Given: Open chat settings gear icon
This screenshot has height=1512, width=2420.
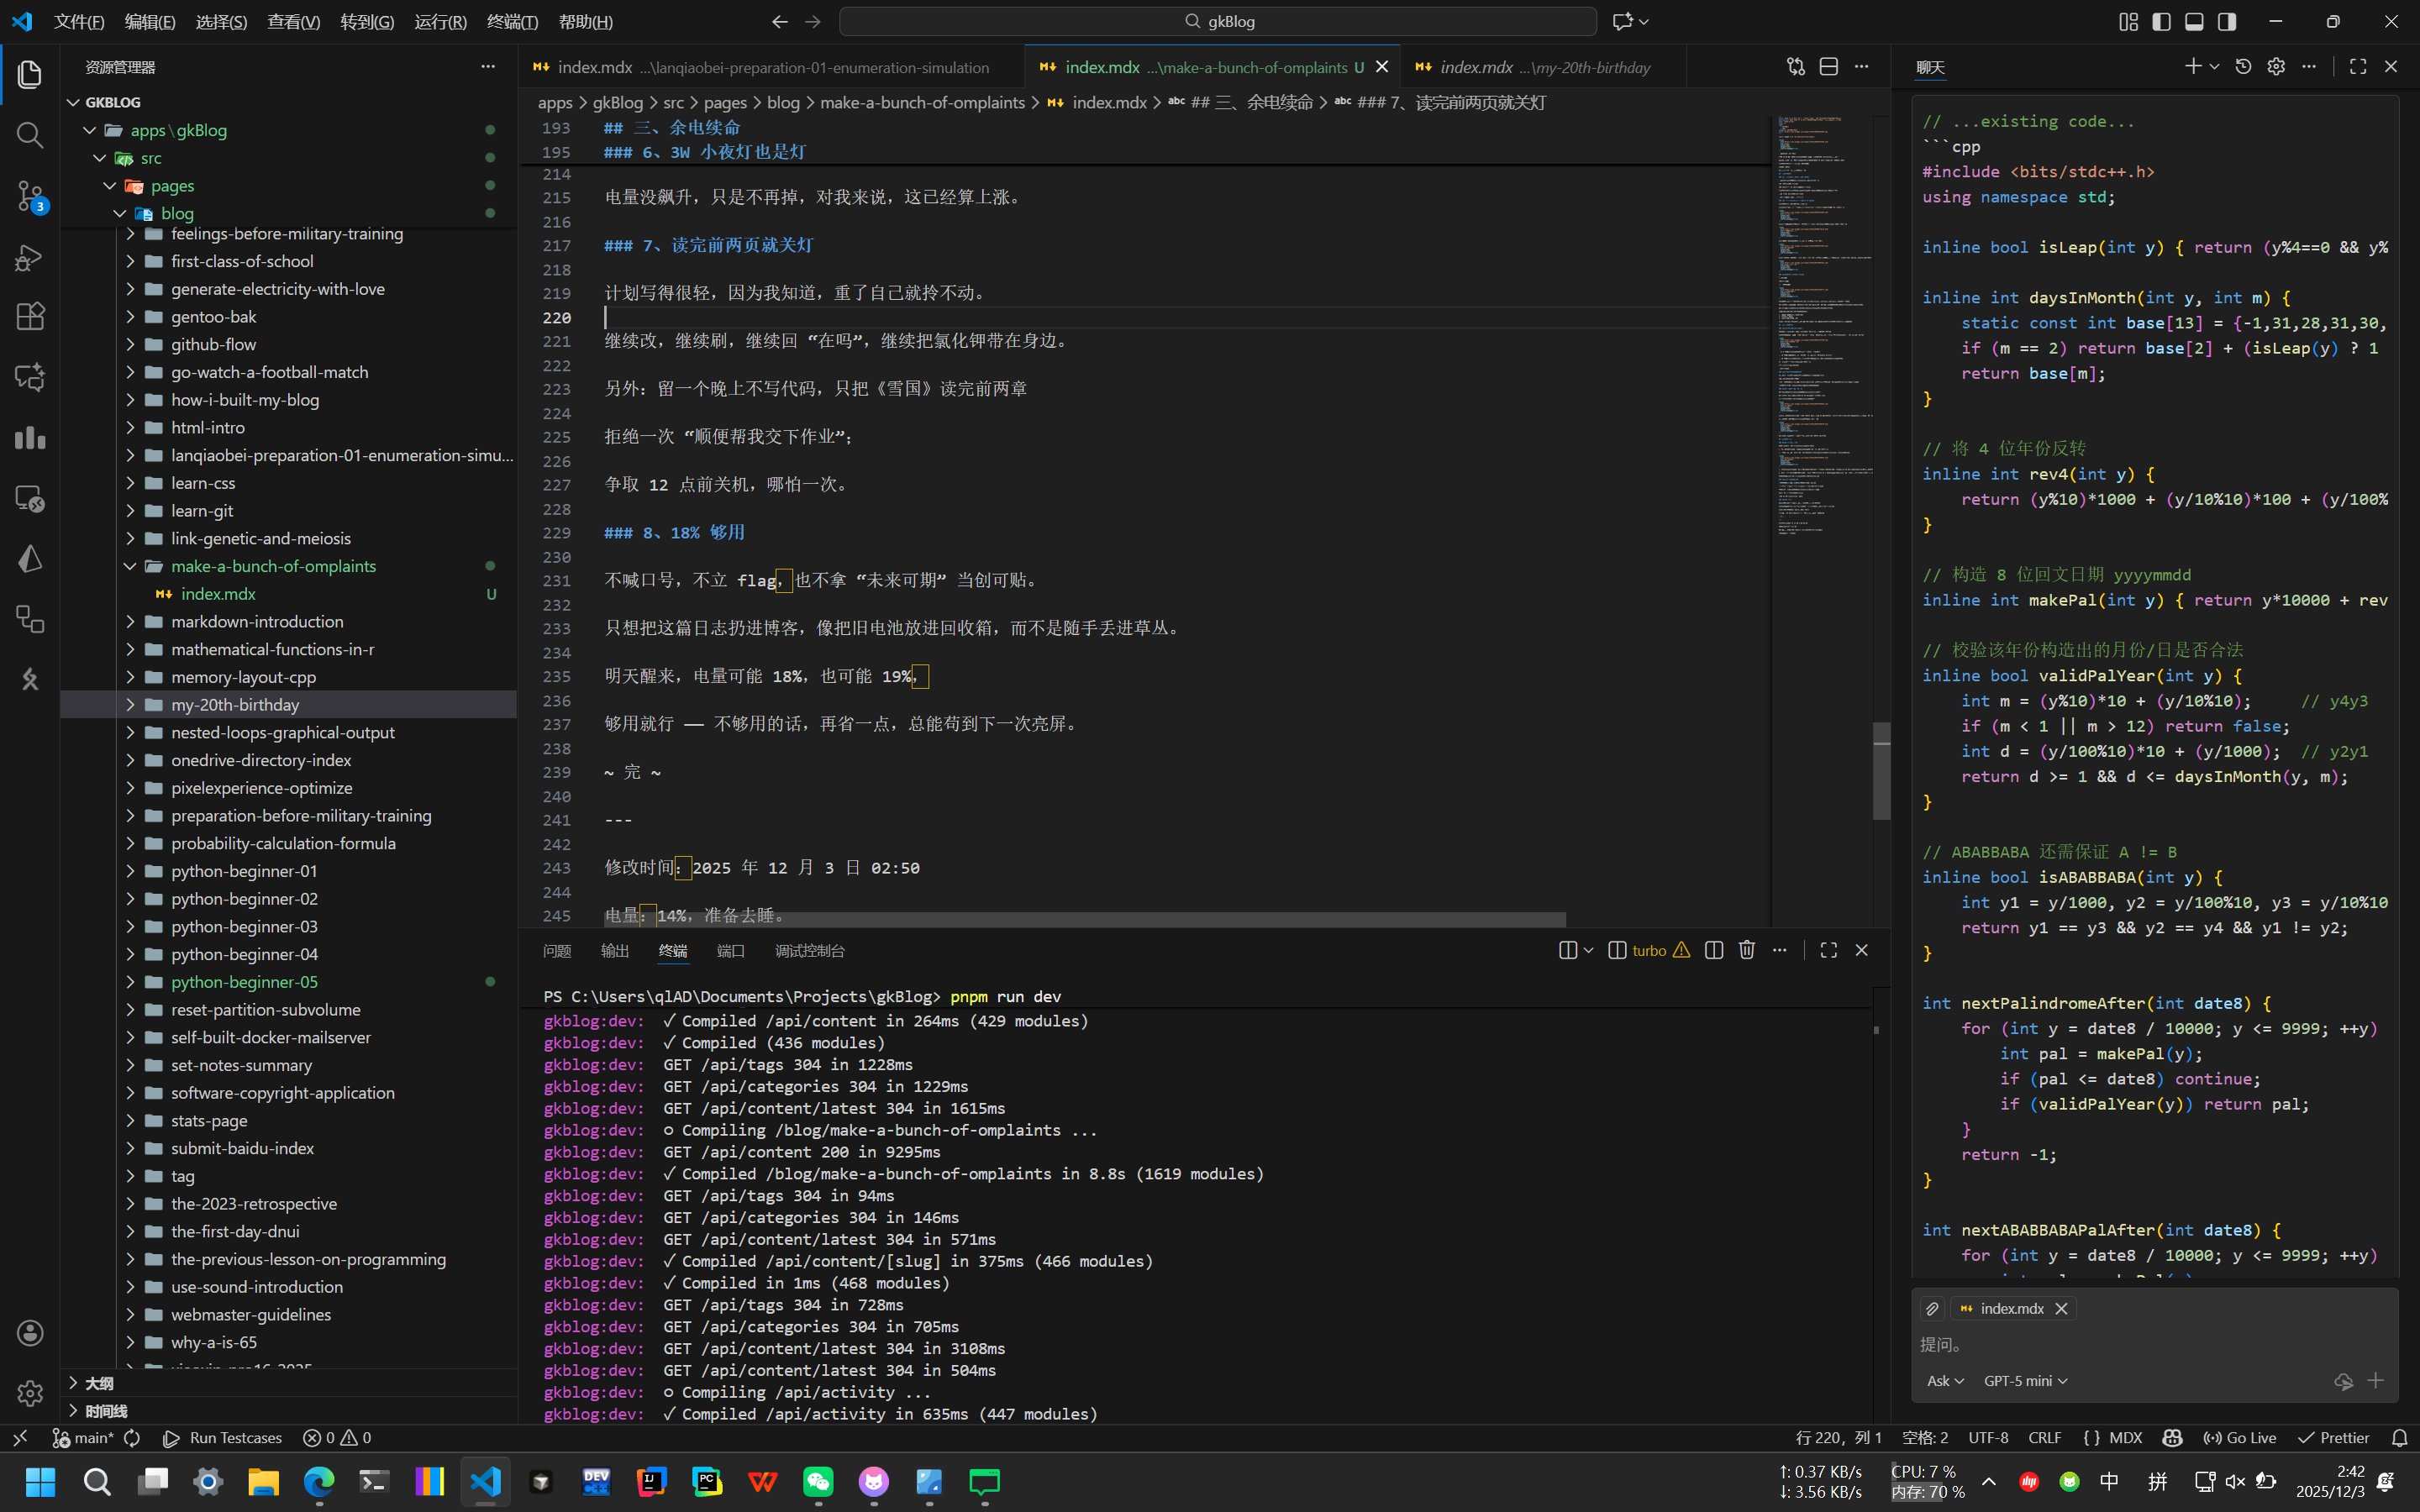Looking at the screenshot, I should (2276, 67).
